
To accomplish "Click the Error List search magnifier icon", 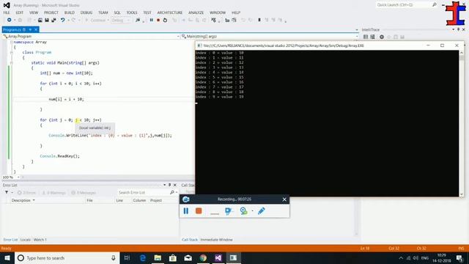I will pos(172,192).
